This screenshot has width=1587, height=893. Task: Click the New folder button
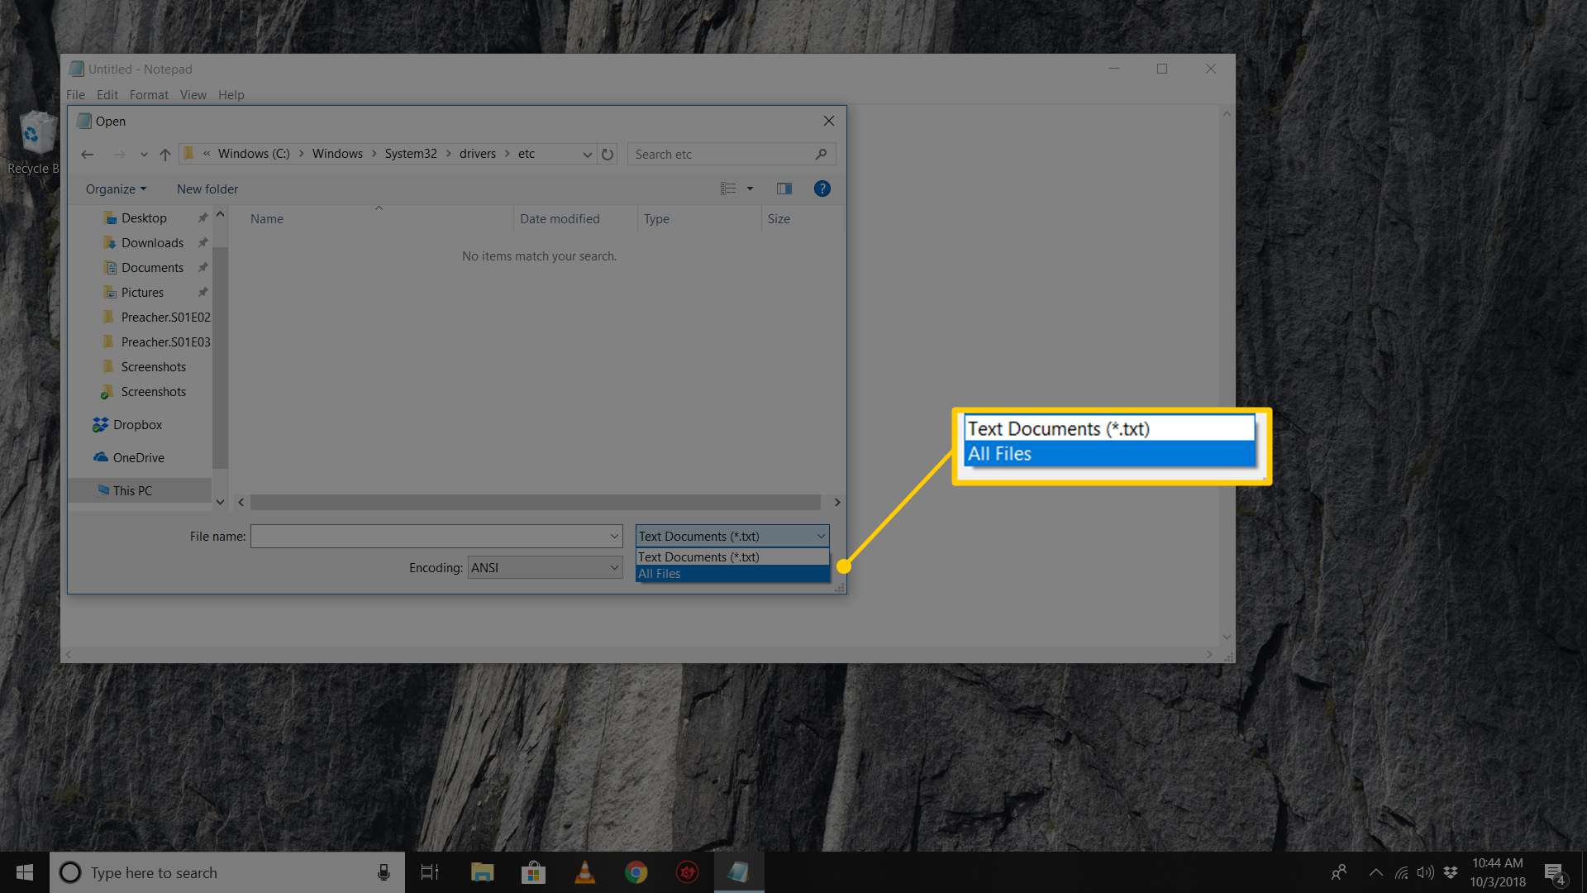(x=206, y=189)
